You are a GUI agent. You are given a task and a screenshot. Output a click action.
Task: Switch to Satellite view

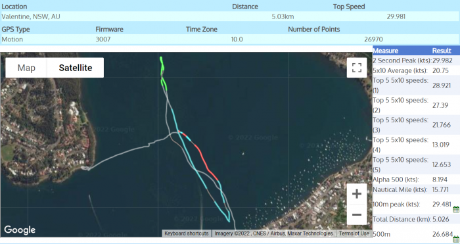coord(76,68)
